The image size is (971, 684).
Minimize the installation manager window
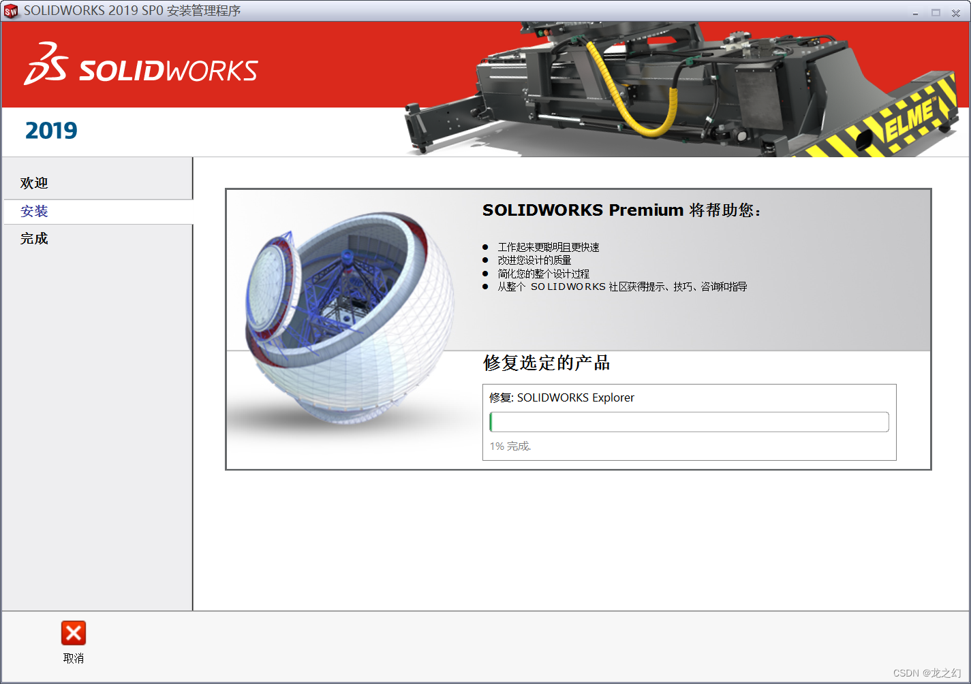coord(916,12)
